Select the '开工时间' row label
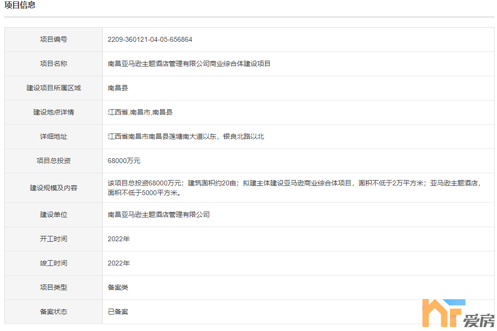Screen dimensions: 497x331 (x=53, y=239)
